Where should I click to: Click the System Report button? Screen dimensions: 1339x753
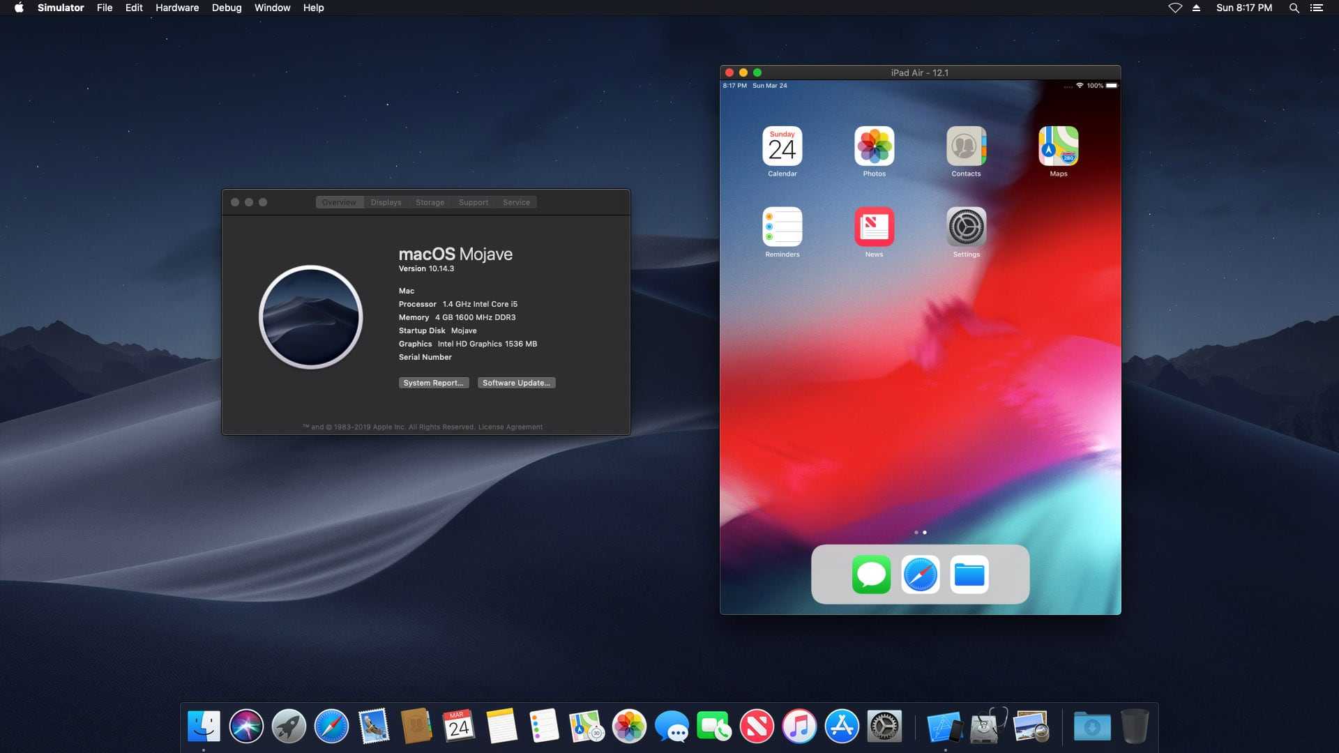point(433,383)
